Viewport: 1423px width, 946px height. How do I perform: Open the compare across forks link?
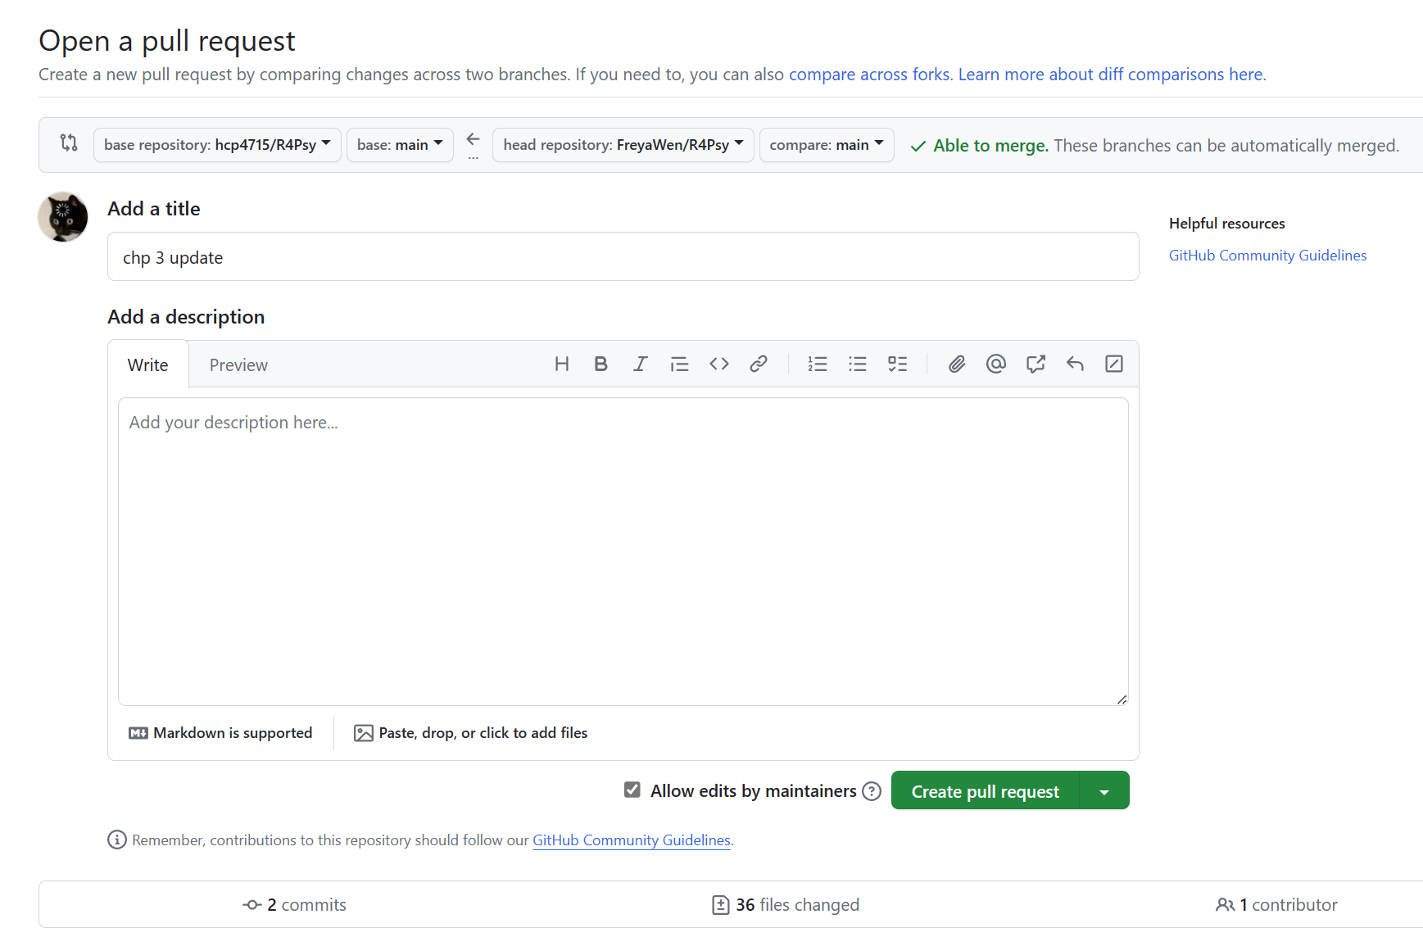[x=868, y=75]
